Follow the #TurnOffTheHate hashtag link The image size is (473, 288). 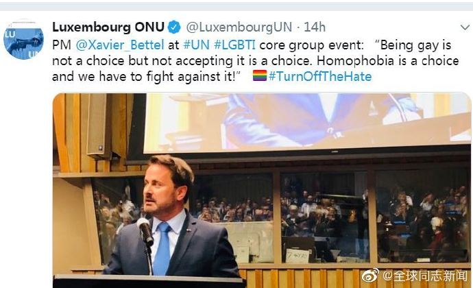click(320, 76)
